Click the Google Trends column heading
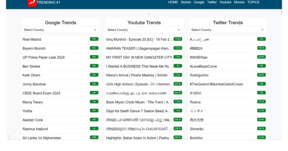The height and width of the screenshot is (151, 288). pyautogui.click(x=61, y=23)
